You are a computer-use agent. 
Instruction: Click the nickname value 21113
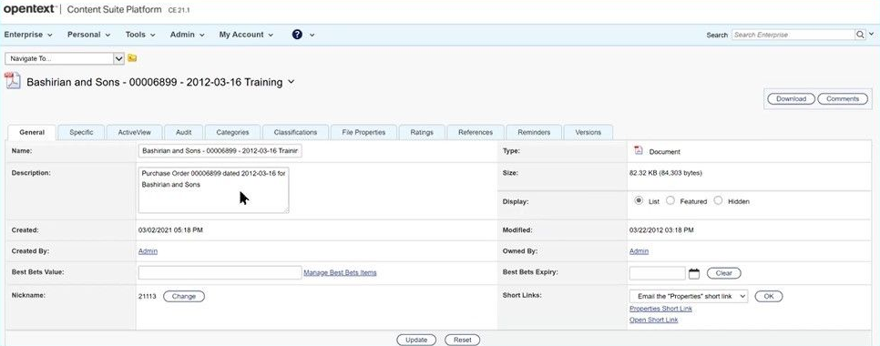(147, 296)
